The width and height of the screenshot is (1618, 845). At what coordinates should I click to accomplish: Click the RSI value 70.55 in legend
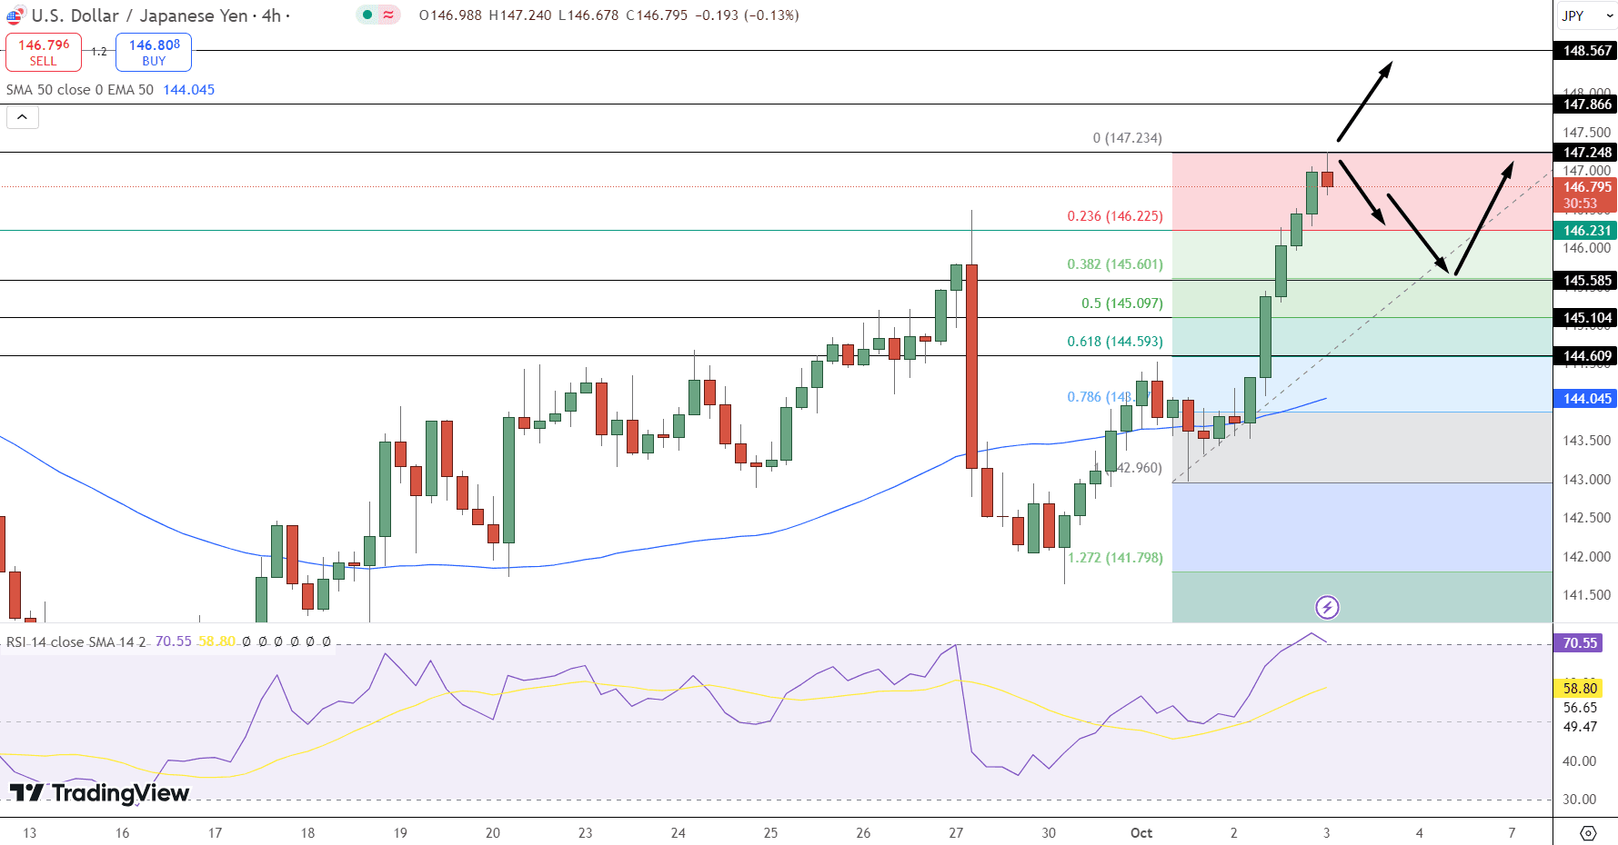point(173,641)
